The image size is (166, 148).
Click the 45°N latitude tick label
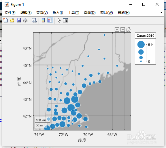(x=27, y=65)
